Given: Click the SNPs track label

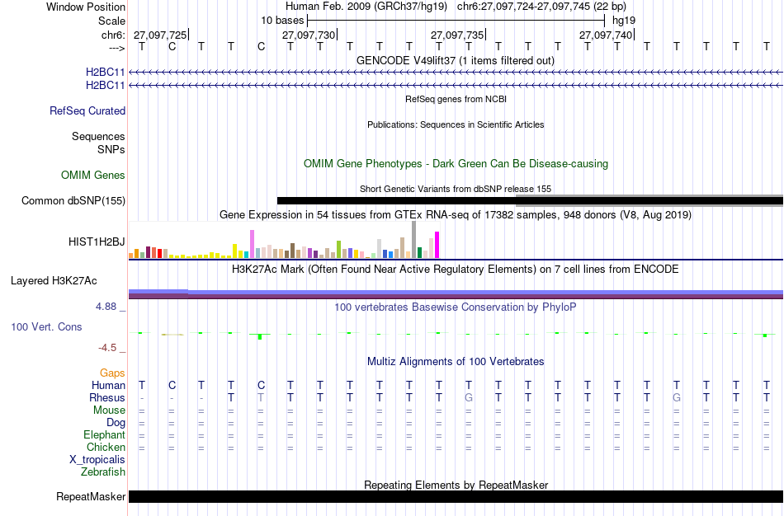Looking at the screenshot, I should 111,149.
